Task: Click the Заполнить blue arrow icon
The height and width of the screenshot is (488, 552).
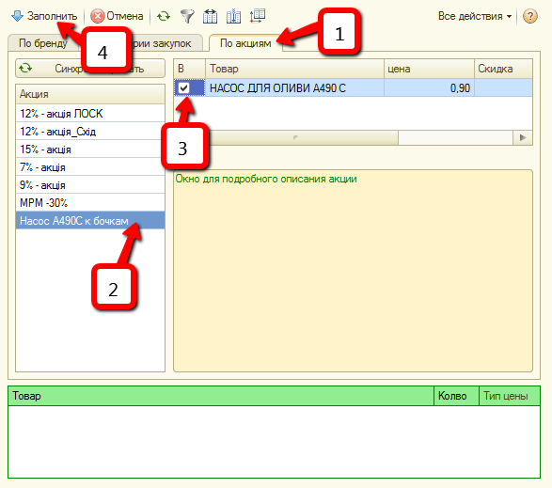Action: (x=17, y=16)
